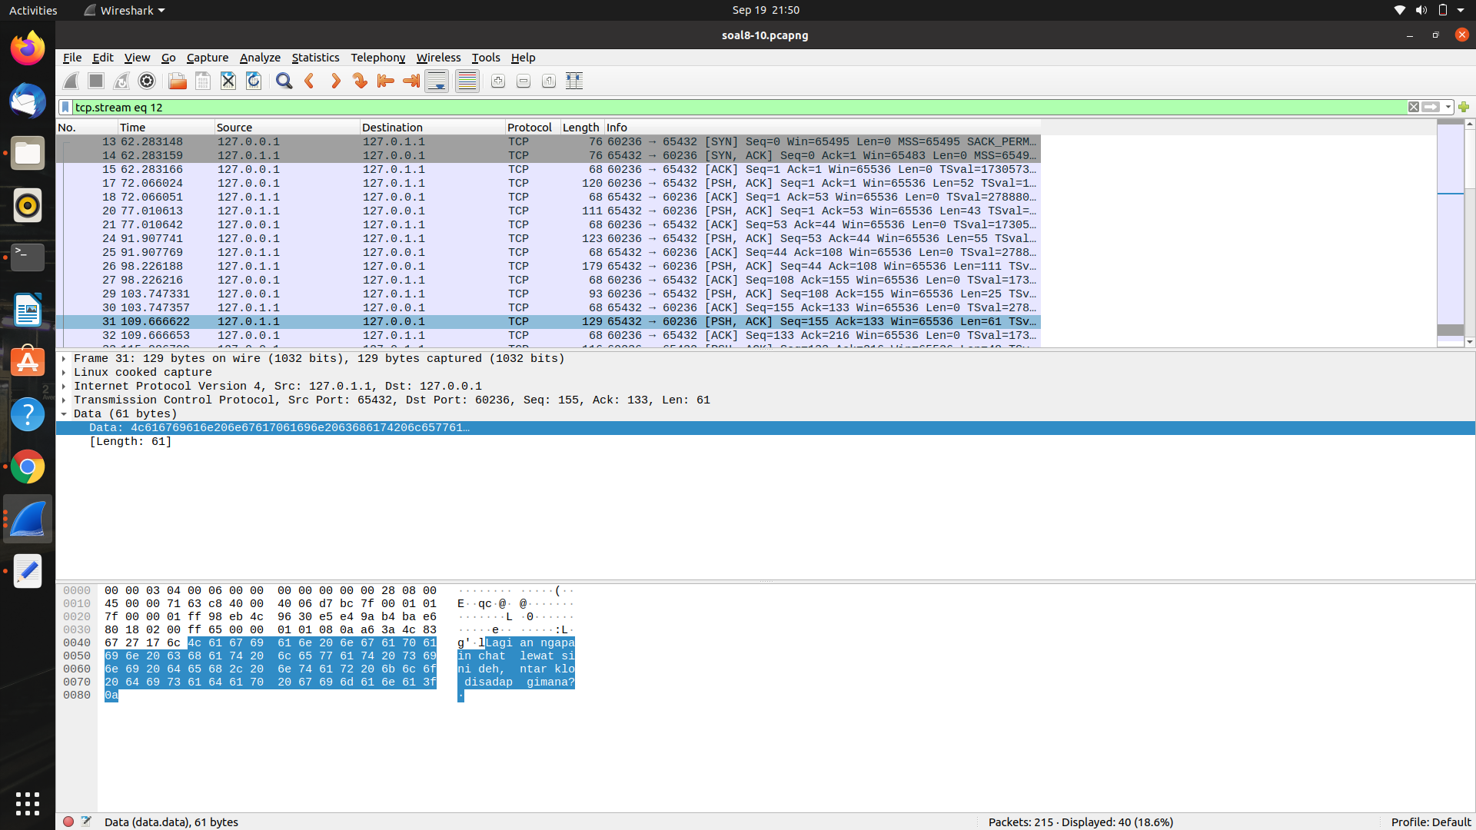
Task: Click the find packet magnifier icon
Action: point(284,81)
